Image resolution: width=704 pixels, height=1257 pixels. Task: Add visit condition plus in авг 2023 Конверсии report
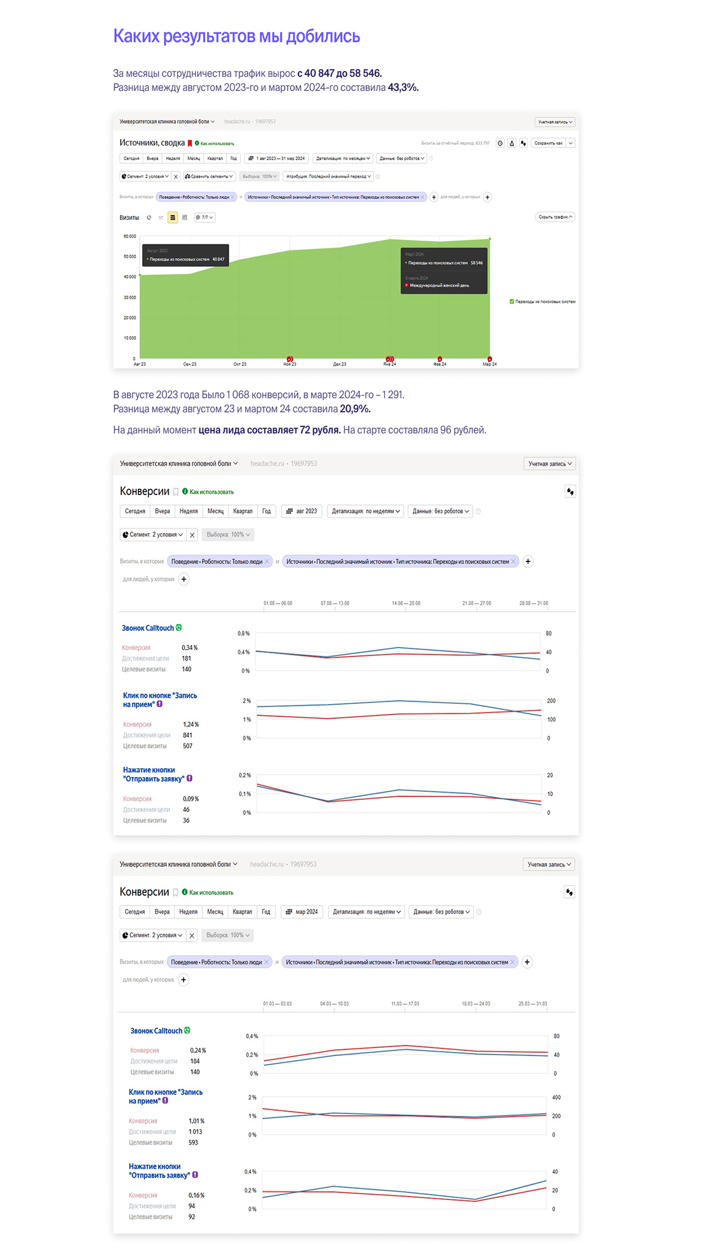pyautogui.click(x=527, y=562)
